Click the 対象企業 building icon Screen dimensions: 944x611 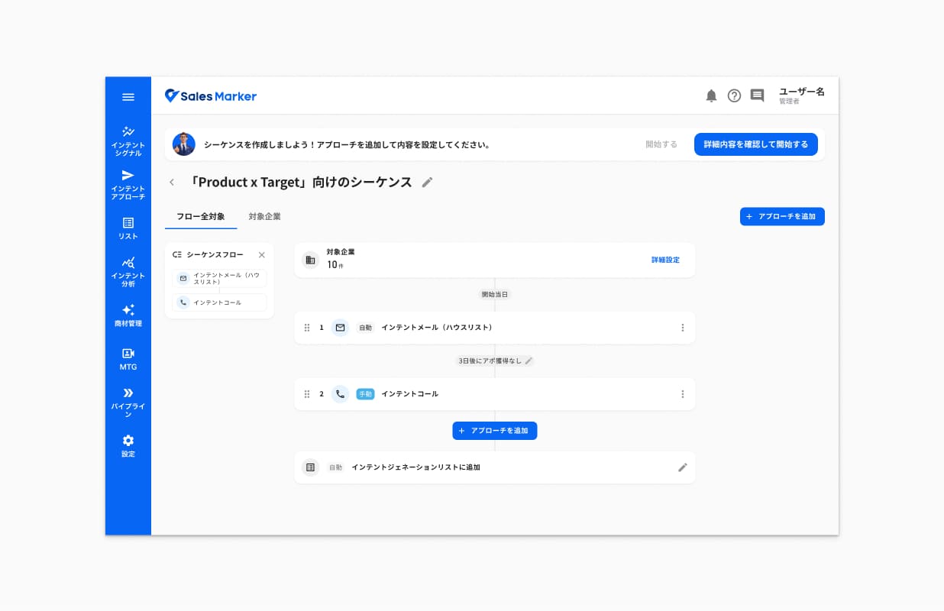[310, 260]
